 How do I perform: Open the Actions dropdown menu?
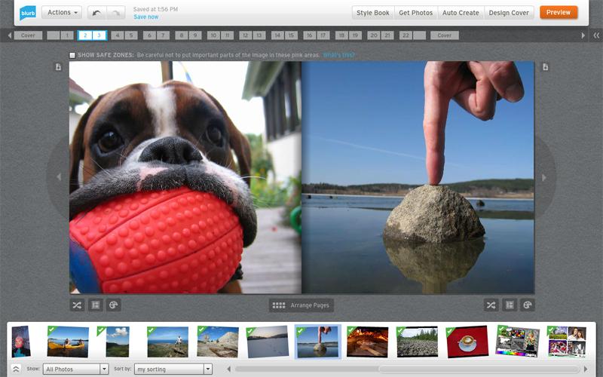tap(62, 13)
